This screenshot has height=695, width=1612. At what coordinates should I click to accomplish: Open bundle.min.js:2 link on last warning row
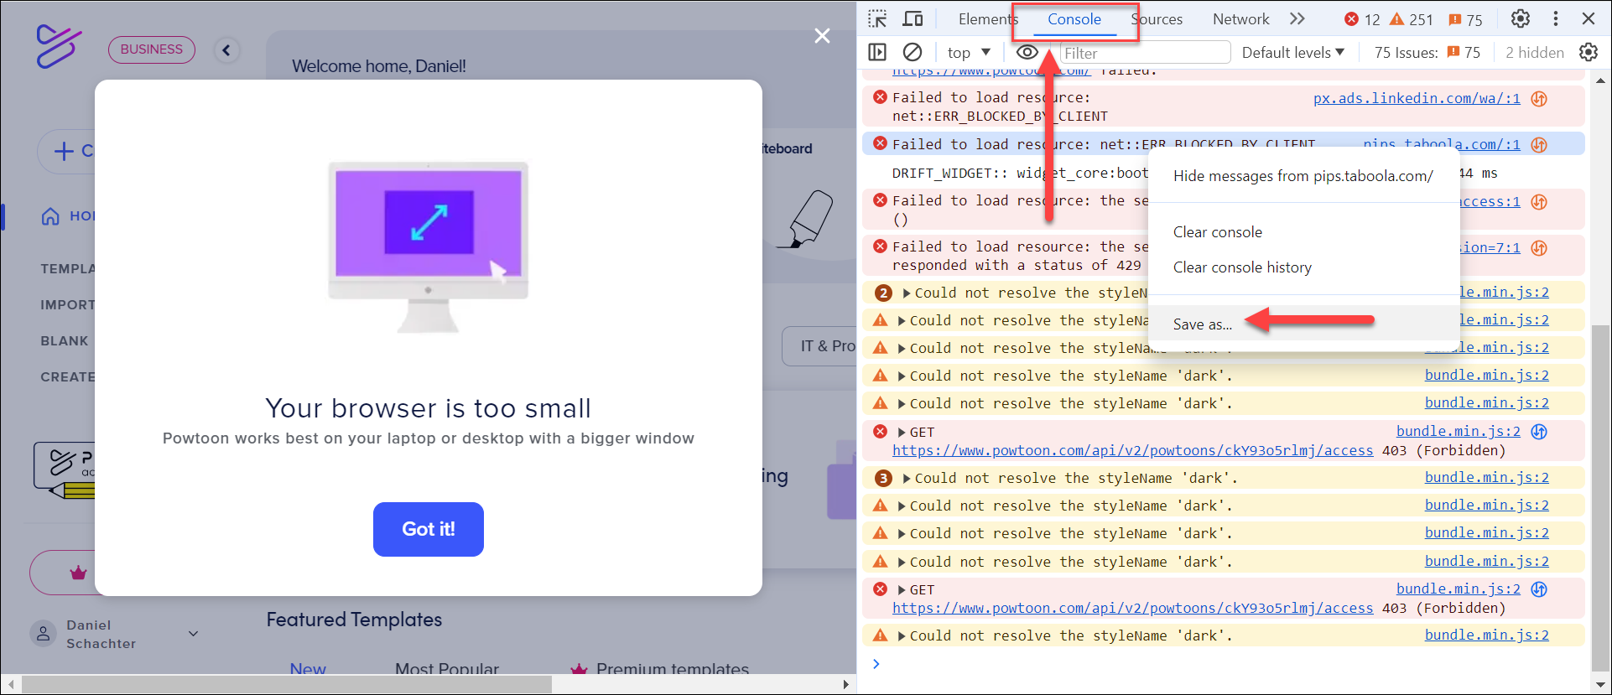(x=1487, y=635)
